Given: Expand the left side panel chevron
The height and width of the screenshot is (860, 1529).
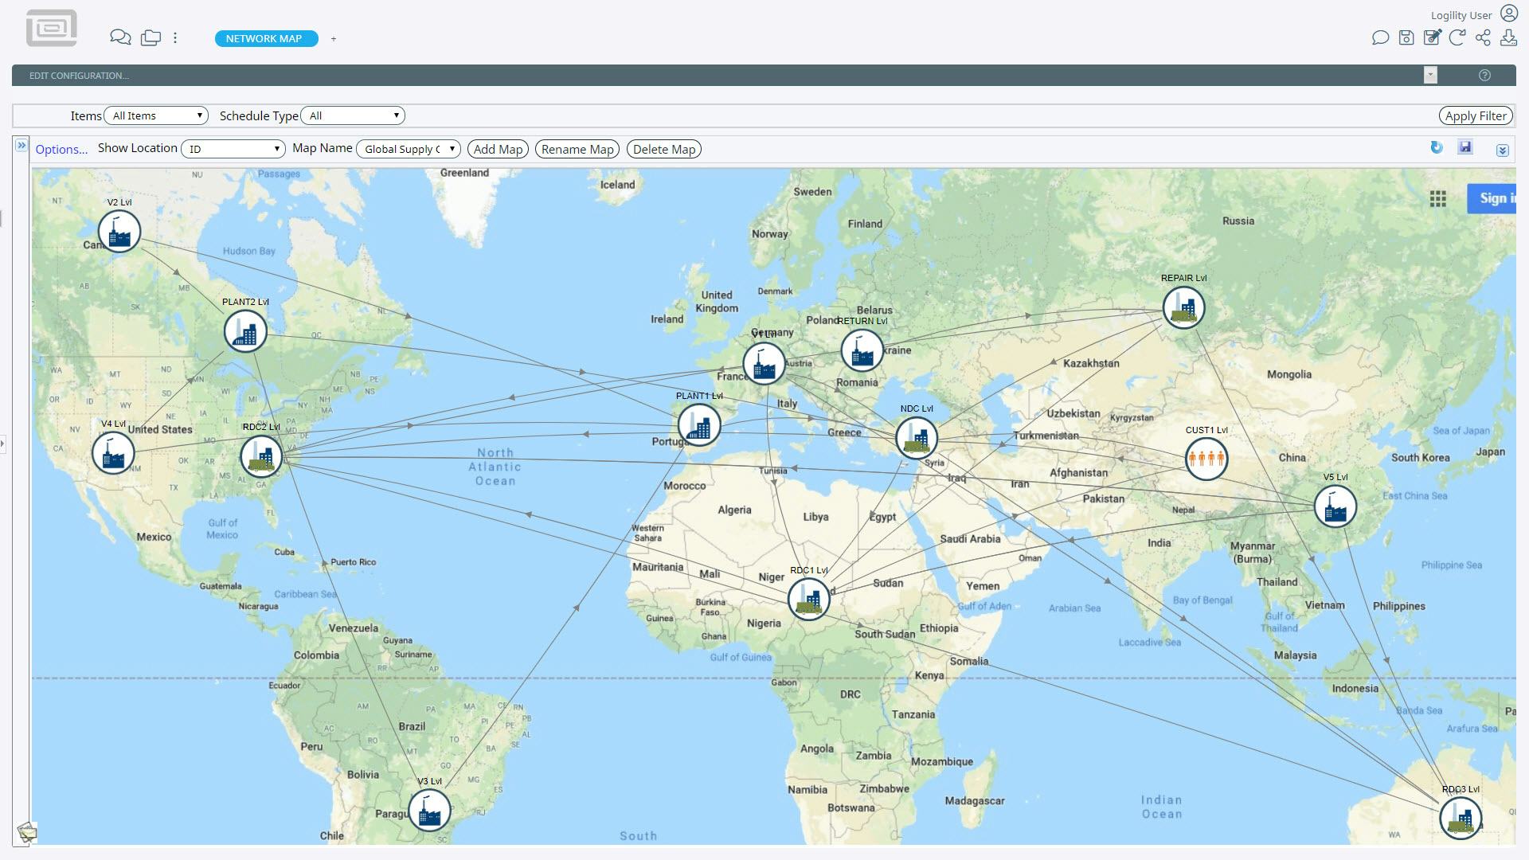Looking at the screenshot, I should (x=21, y=146).
